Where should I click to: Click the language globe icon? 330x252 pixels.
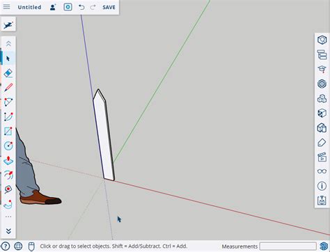18,246
